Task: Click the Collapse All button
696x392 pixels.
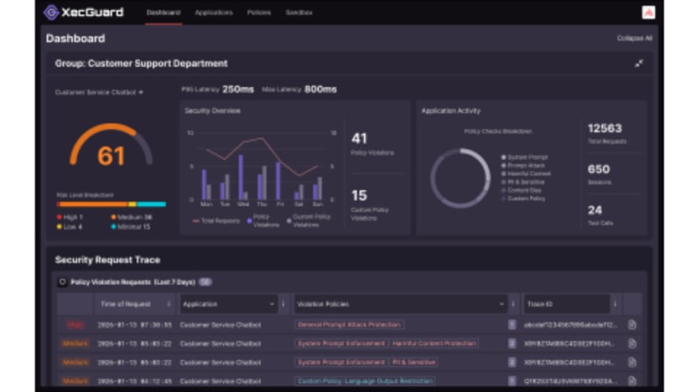Action: point(634,39)
